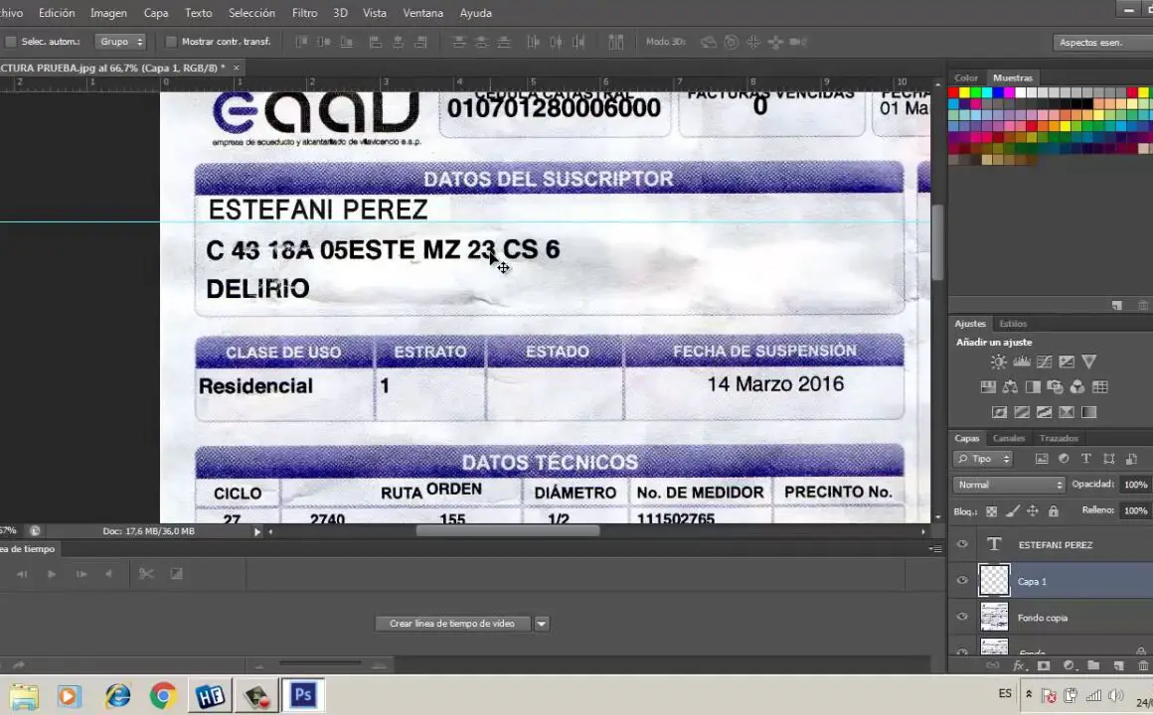Create a new layer
The height and width of the screenshot is (715, 1153).
[x=1118, y=665]
